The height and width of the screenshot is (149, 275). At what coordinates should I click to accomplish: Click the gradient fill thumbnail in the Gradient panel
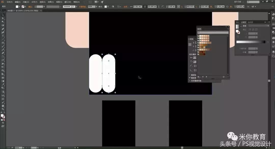point(238,27)
